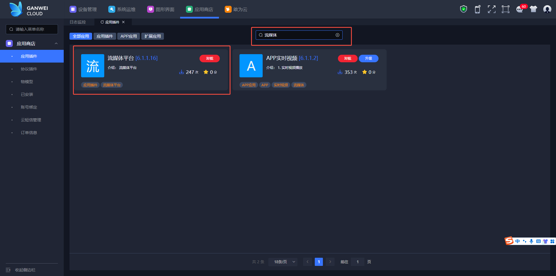
Task: Go to the previous page arrow
Action: 308,262
